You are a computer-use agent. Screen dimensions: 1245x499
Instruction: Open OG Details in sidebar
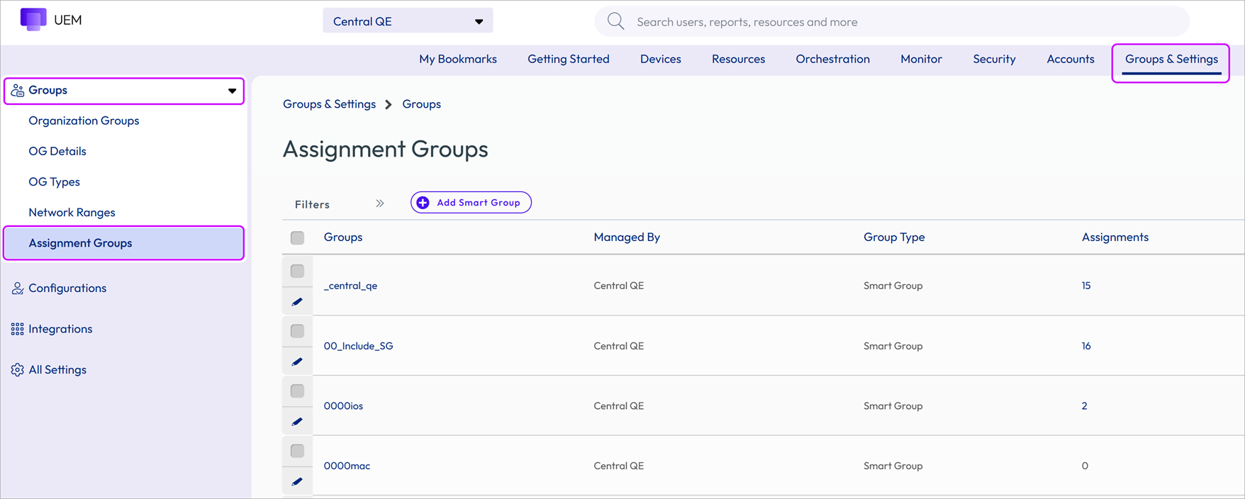(x=57, y=151)
